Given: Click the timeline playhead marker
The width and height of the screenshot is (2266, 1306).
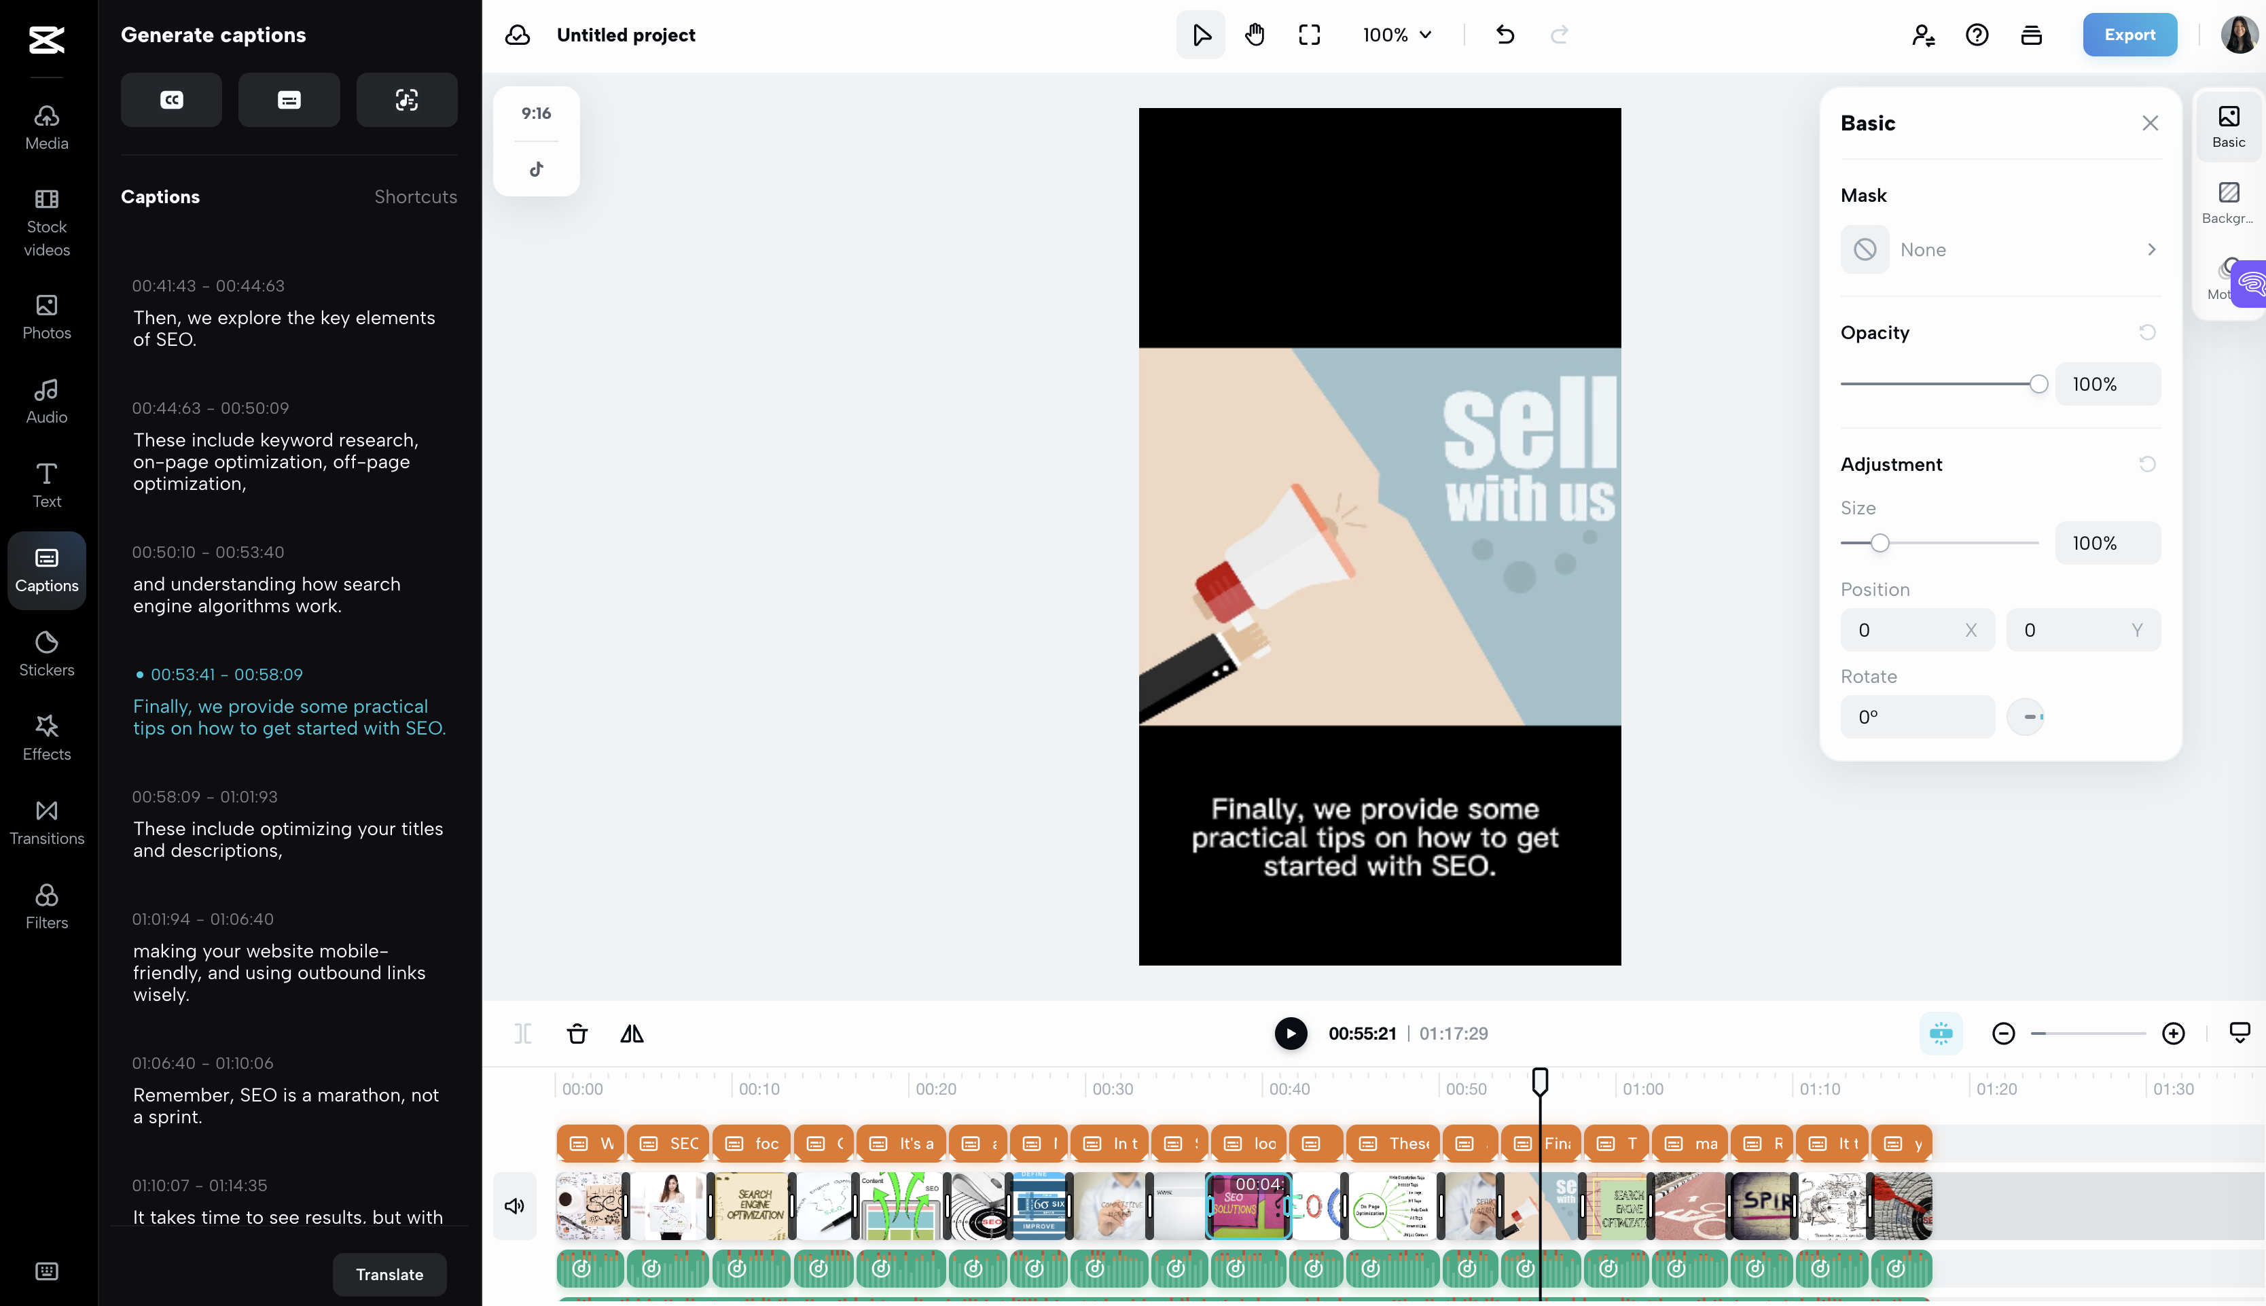Looking at the screenshot, I should point(1541,1080).
